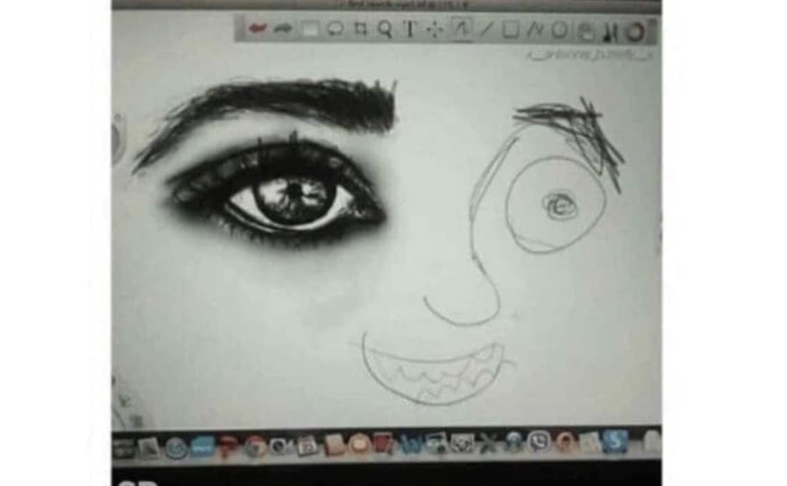Open Skype from the Dock
The height and width of the screenshot is (486, 787).
[x=615, y=442]
